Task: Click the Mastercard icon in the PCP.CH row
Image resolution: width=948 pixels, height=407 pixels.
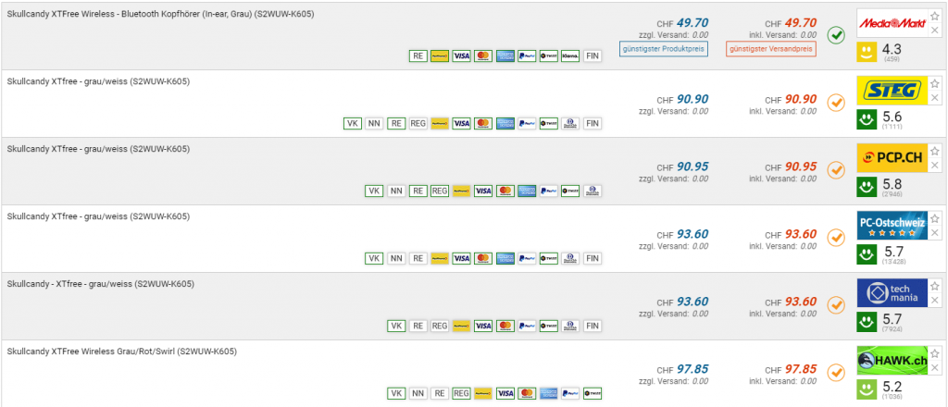Action: (x=505, y=191)
